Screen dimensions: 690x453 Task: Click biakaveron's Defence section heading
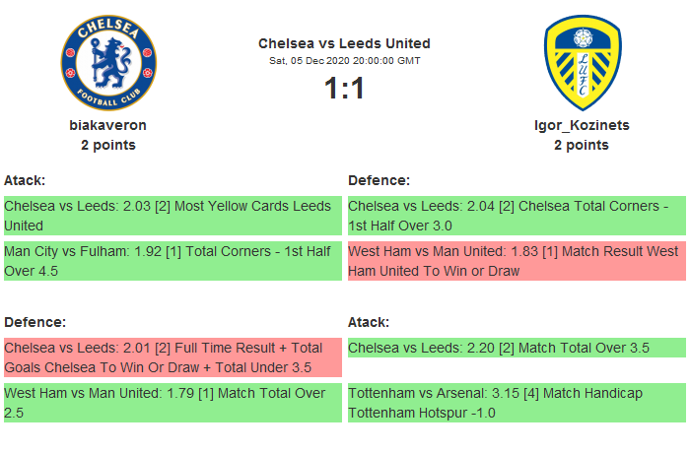tap(34, 322)
